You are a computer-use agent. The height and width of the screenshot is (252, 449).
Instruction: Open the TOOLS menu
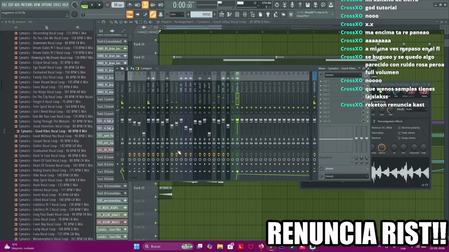(57, 5)
